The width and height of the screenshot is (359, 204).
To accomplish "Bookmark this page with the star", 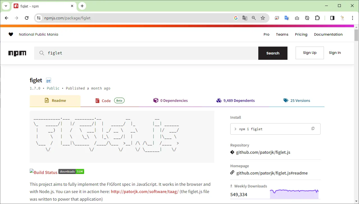I will [x=263, y=18].
